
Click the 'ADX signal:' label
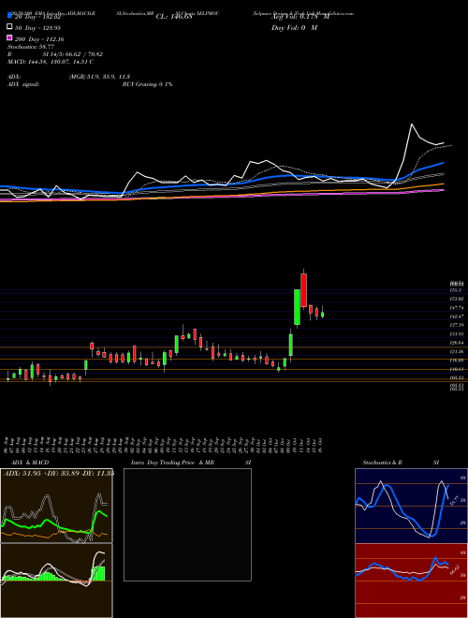tap(23, 84)
